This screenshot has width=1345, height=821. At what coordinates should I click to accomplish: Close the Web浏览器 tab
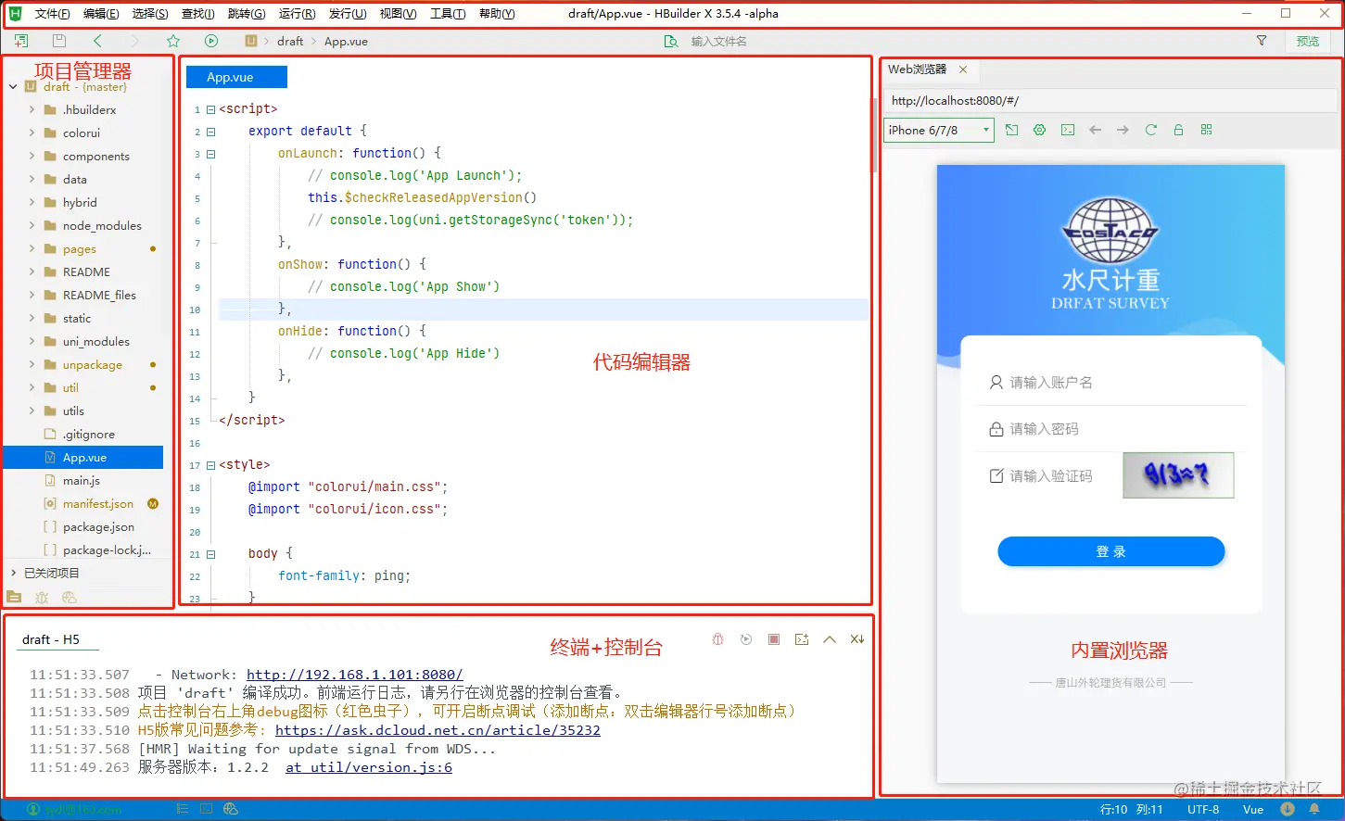point(963,69)
